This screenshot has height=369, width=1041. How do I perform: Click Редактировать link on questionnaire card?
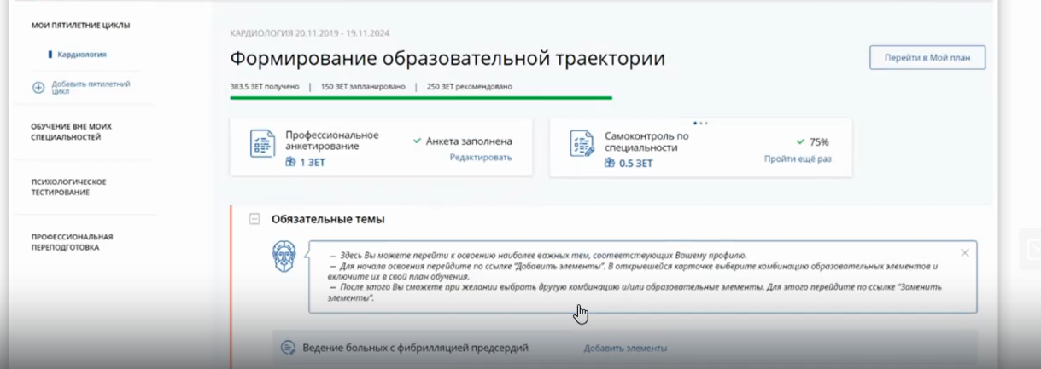[x=481, y=158]
